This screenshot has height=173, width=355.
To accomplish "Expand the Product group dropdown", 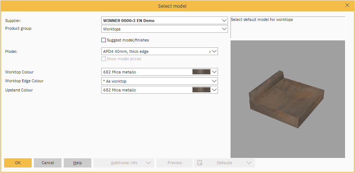I will tap(224, 29).
